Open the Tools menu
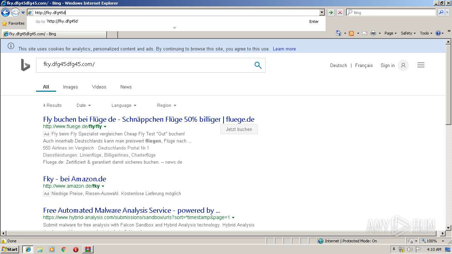The width and height of the screenshot is (452, 254). click(x=426, y=33)
